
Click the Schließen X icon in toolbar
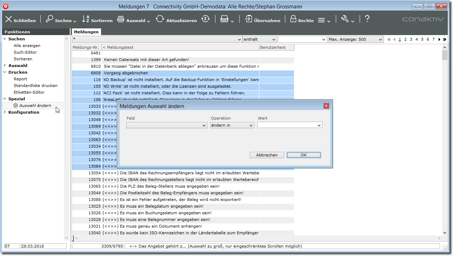tap(9, 20)
